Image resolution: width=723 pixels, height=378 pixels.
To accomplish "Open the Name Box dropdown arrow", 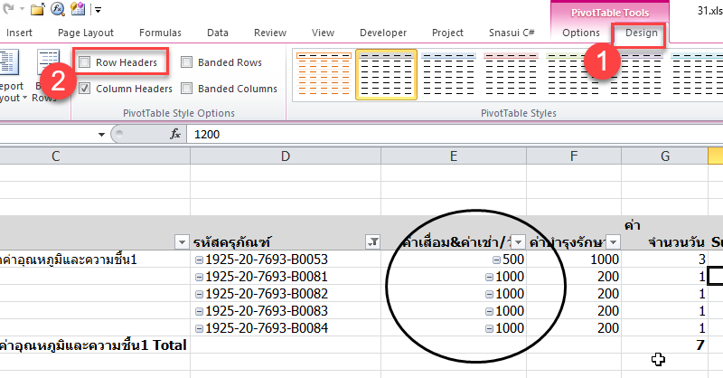I will (x=100, y=134).
